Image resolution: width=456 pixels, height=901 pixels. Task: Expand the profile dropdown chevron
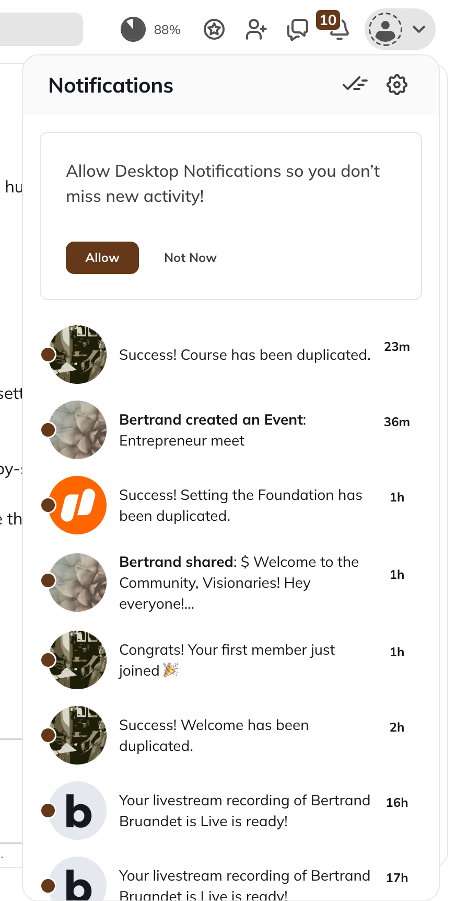419,29
